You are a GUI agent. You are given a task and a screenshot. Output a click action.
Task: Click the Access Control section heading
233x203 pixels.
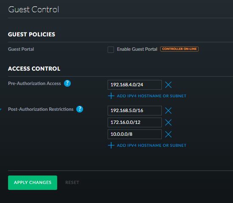[34, 69]
